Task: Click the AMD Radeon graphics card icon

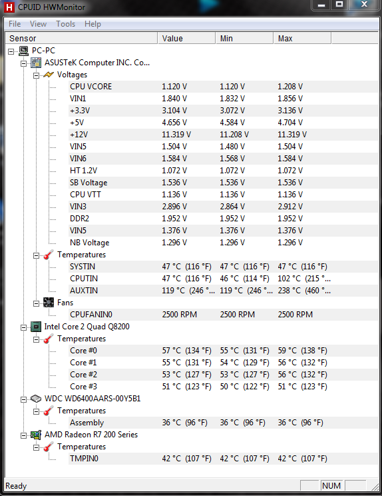Action: point(36,435)
